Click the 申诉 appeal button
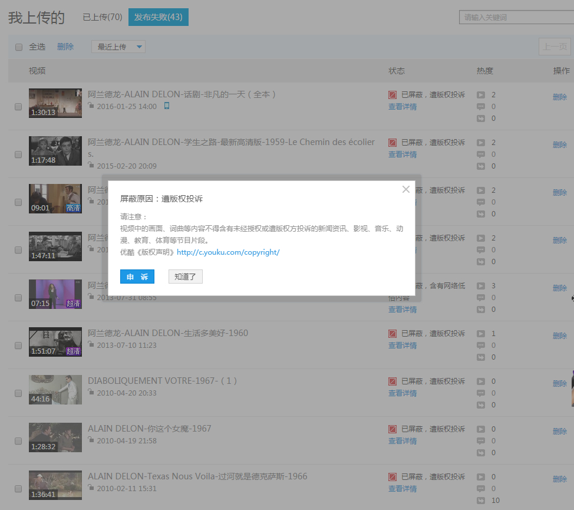The height and width of the screenshot is (510, 574). [x=137, y=277]
